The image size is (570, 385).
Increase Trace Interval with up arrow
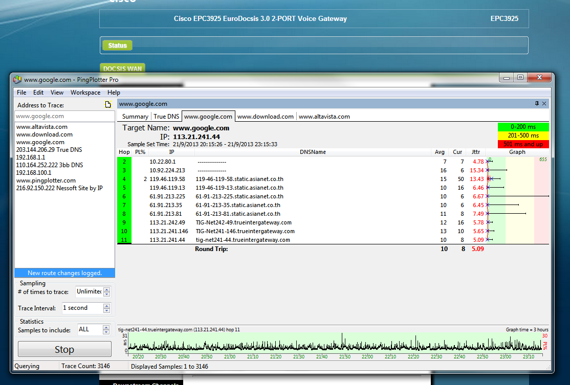point(107,306)
